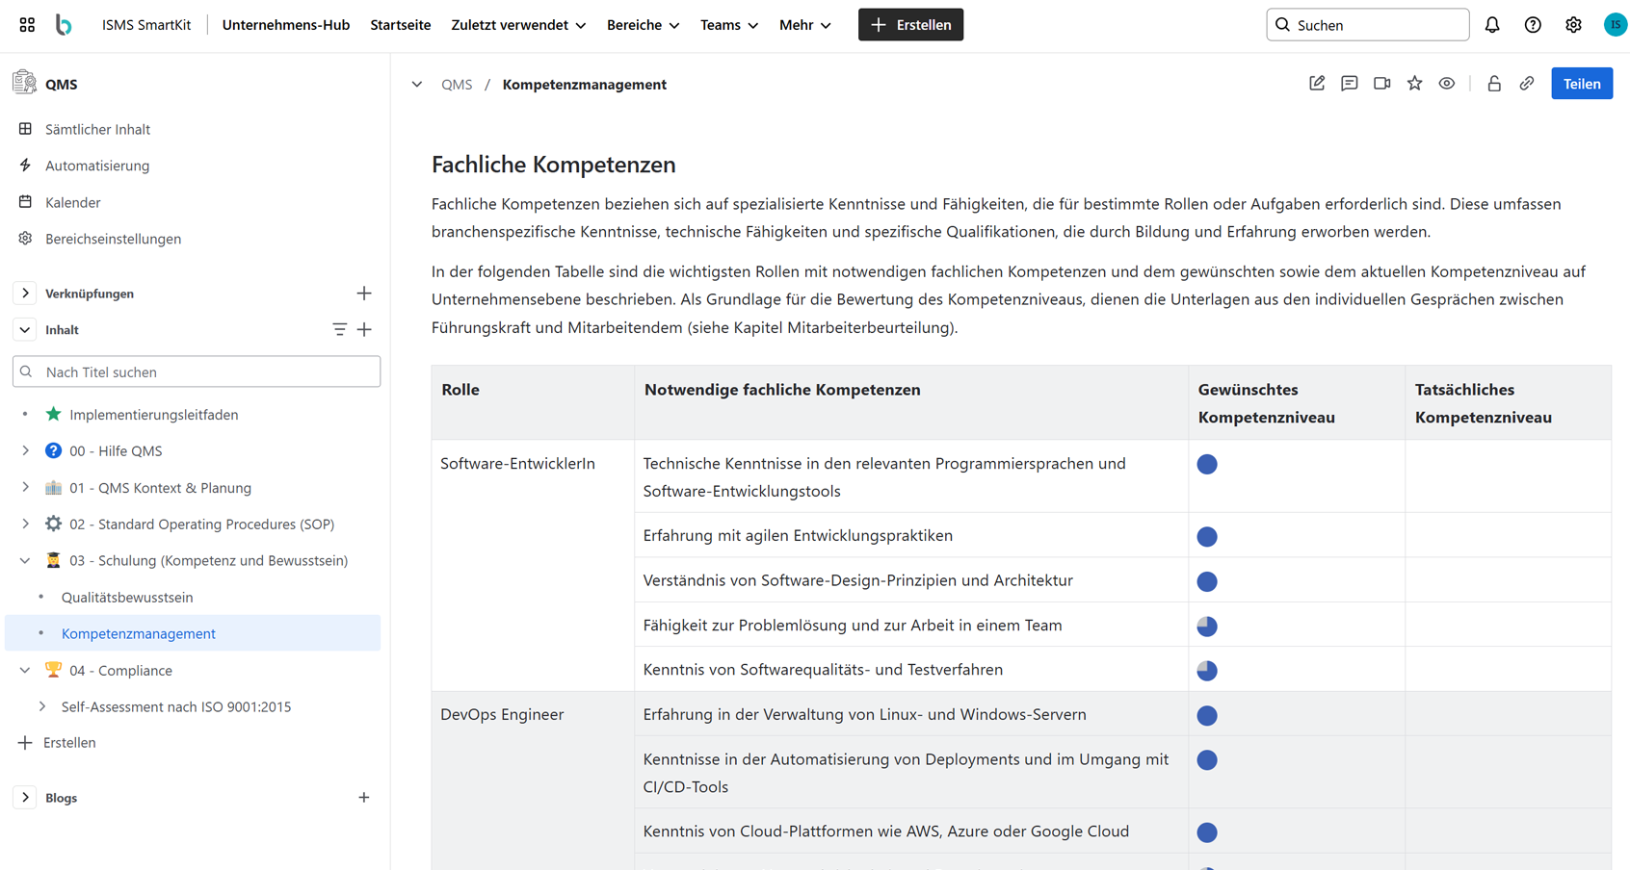Open the notifications bell
The image size is (1630, 870).
coord(1492,25)
